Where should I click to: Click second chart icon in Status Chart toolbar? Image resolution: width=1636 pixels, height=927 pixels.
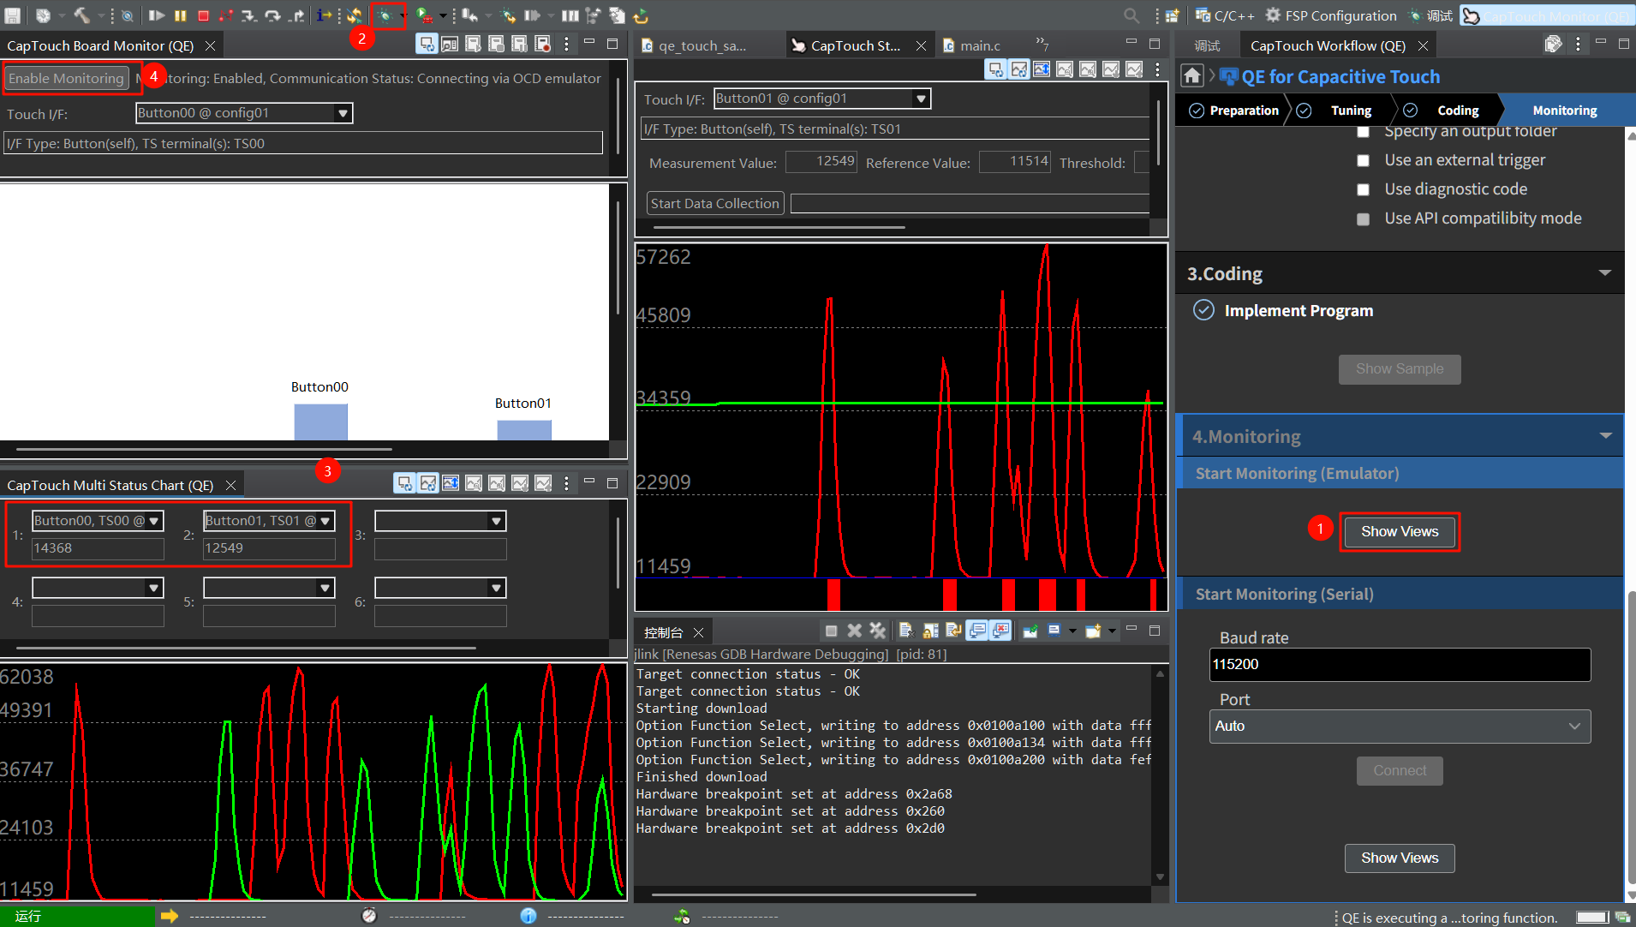[x=1018, y=69]
